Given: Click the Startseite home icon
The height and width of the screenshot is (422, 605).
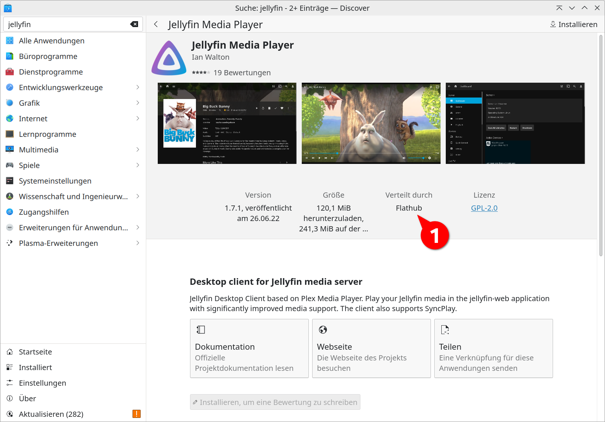Looking at the screenshot, I should [10, 352].
